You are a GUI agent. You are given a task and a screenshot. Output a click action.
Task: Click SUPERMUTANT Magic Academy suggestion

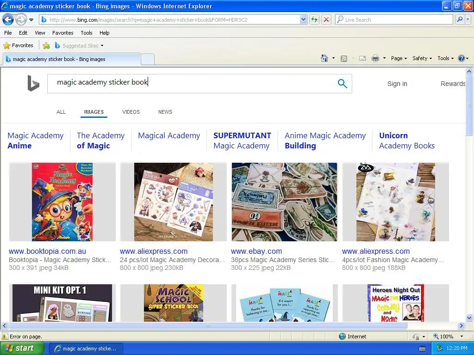pos(243,141)
